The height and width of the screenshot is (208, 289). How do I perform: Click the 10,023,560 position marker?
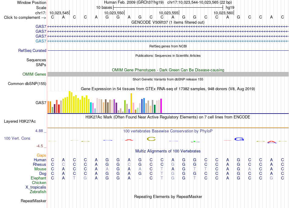pyautogui.click(x=224, y=13)
